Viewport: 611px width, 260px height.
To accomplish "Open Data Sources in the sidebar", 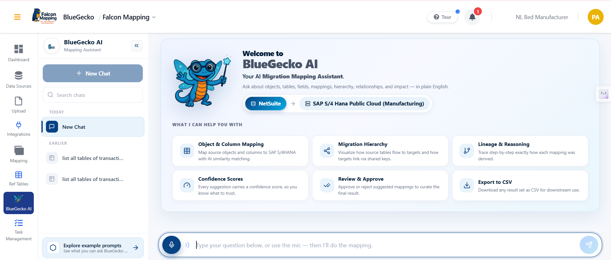I will 19,80.
